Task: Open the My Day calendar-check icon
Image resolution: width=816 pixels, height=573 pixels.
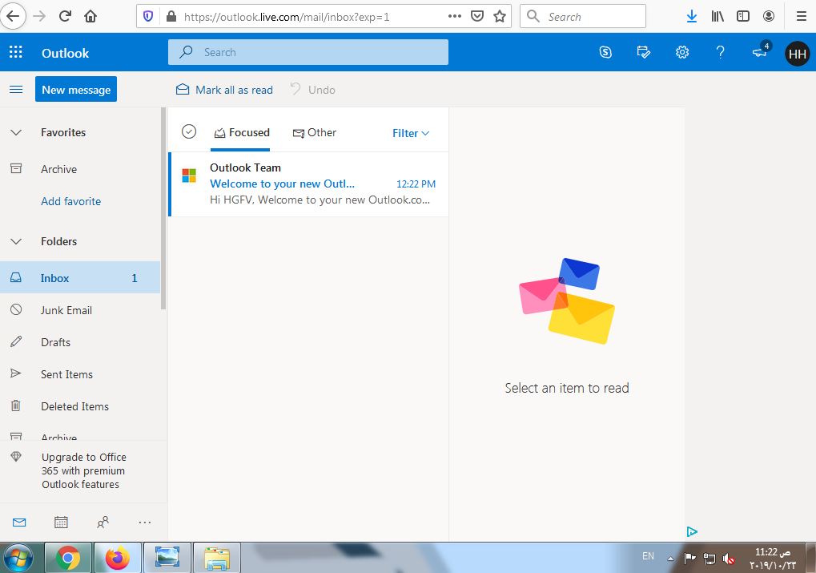Action: point(644,52)
